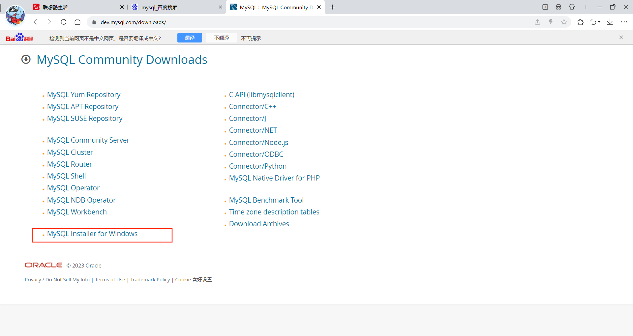The width and height of the screenshot is (633, 336).
Task: Click the skin shirt icon in title bar
Action: click(x=572, y=7)
